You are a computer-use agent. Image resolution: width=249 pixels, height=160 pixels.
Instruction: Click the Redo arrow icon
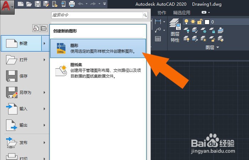point(93,4)
